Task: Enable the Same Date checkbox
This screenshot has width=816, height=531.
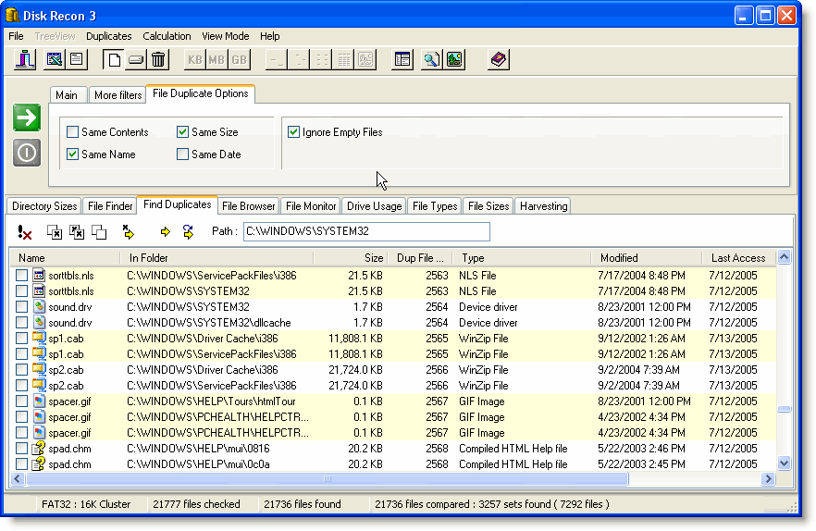Action: click(182, 154)
